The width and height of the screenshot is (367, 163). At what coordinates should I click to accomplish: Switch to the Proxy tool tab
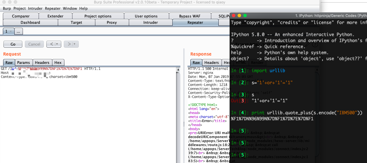(112, 22)
